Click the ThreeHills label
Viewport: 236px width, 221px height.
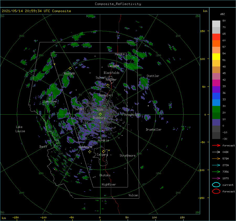tap(132, 115)
